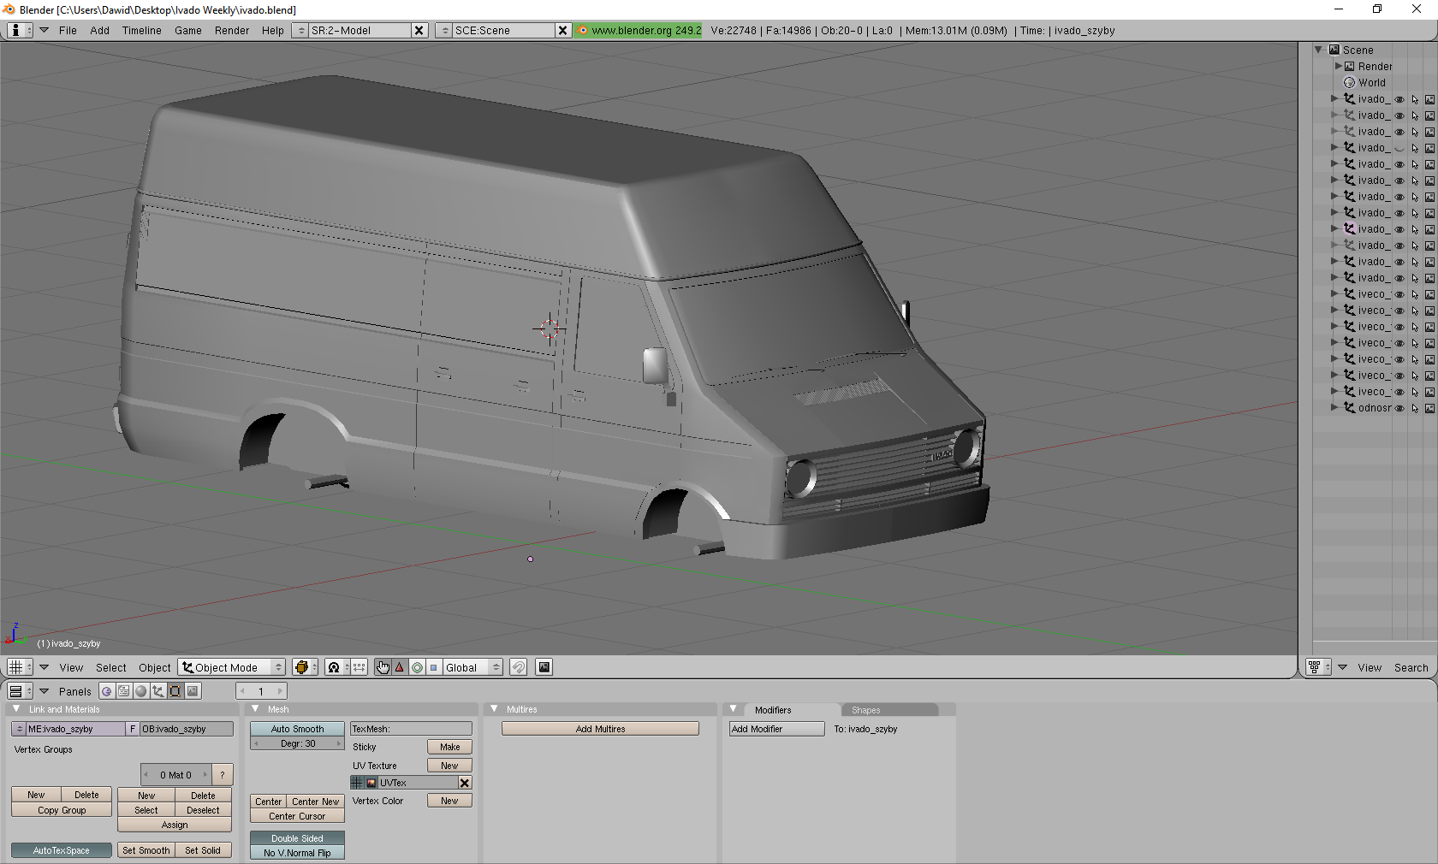The image size is (1438, 864).
Task: Open the viewport draw type cube icon
Action: 305,667
